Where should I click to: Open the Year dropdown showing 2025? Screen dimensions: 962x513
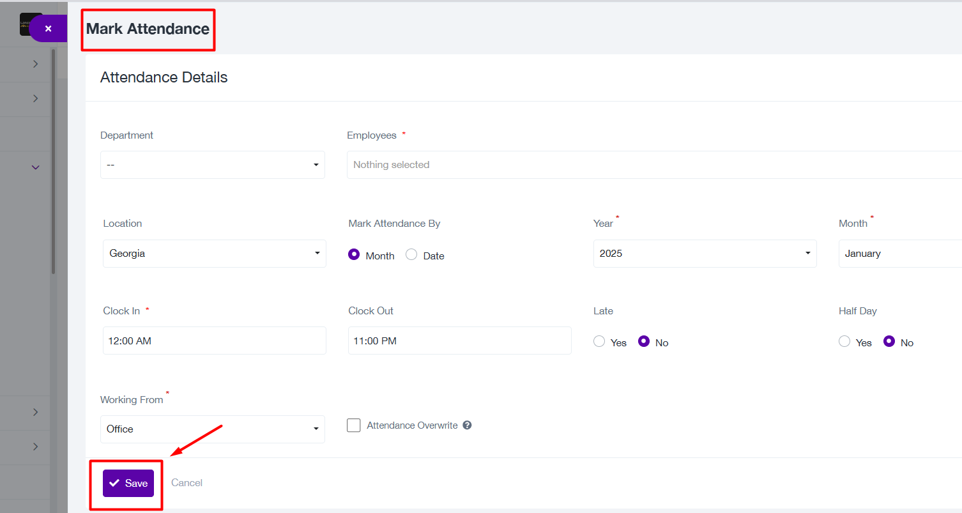point(705,254)
